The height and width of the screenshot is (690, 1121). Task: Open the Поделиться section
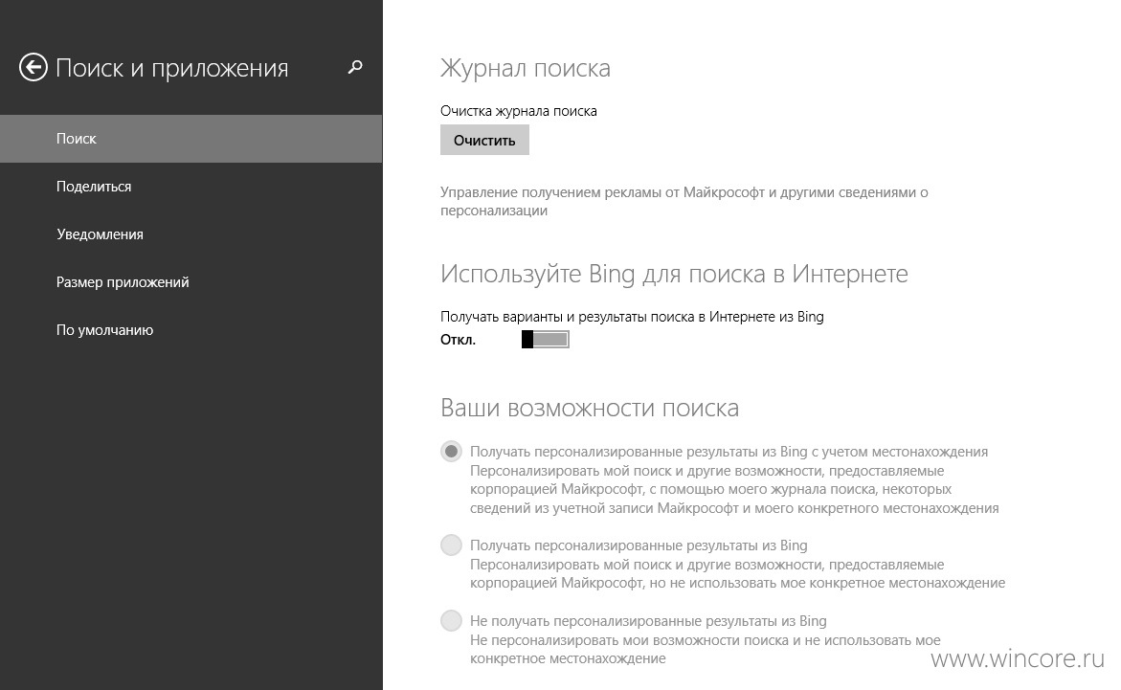click(191, 187)
